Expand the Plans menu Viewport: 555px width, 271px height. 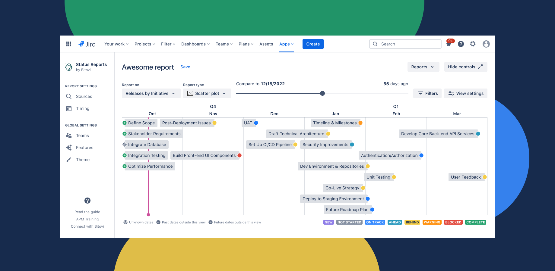(246, 44)
